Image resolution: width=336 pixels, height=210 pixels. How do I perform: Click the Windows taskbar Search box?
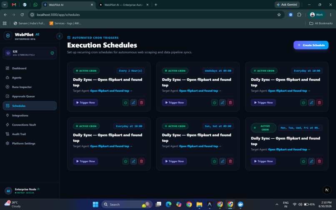(x=127, y=205)
